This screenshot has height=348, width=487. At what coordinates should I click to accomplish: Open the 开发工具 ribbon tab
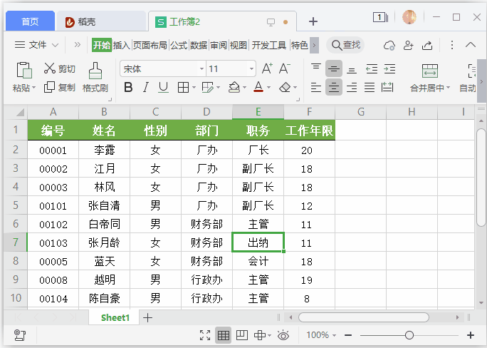[x=269, y=46]
